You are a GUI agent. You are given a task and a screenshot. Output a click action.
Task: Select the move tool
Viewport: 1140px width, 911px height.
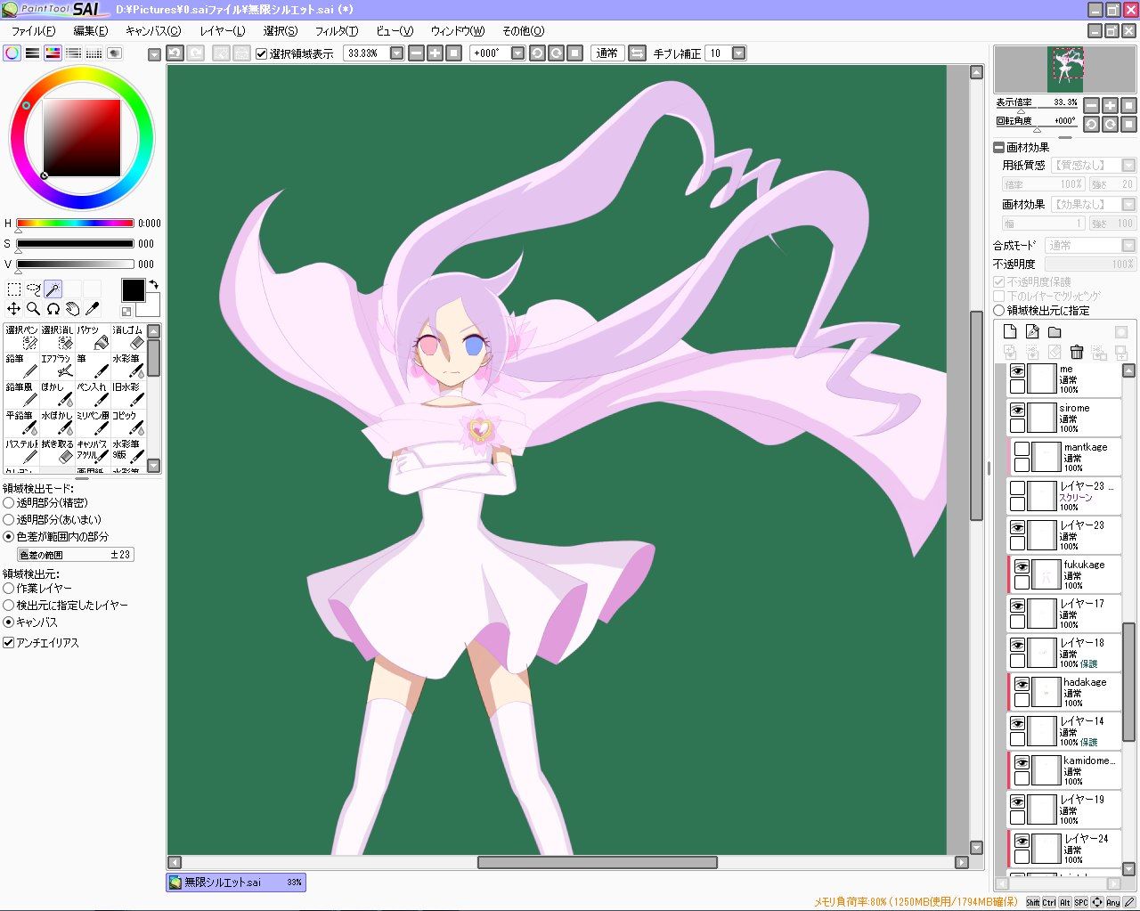(14, 309)
